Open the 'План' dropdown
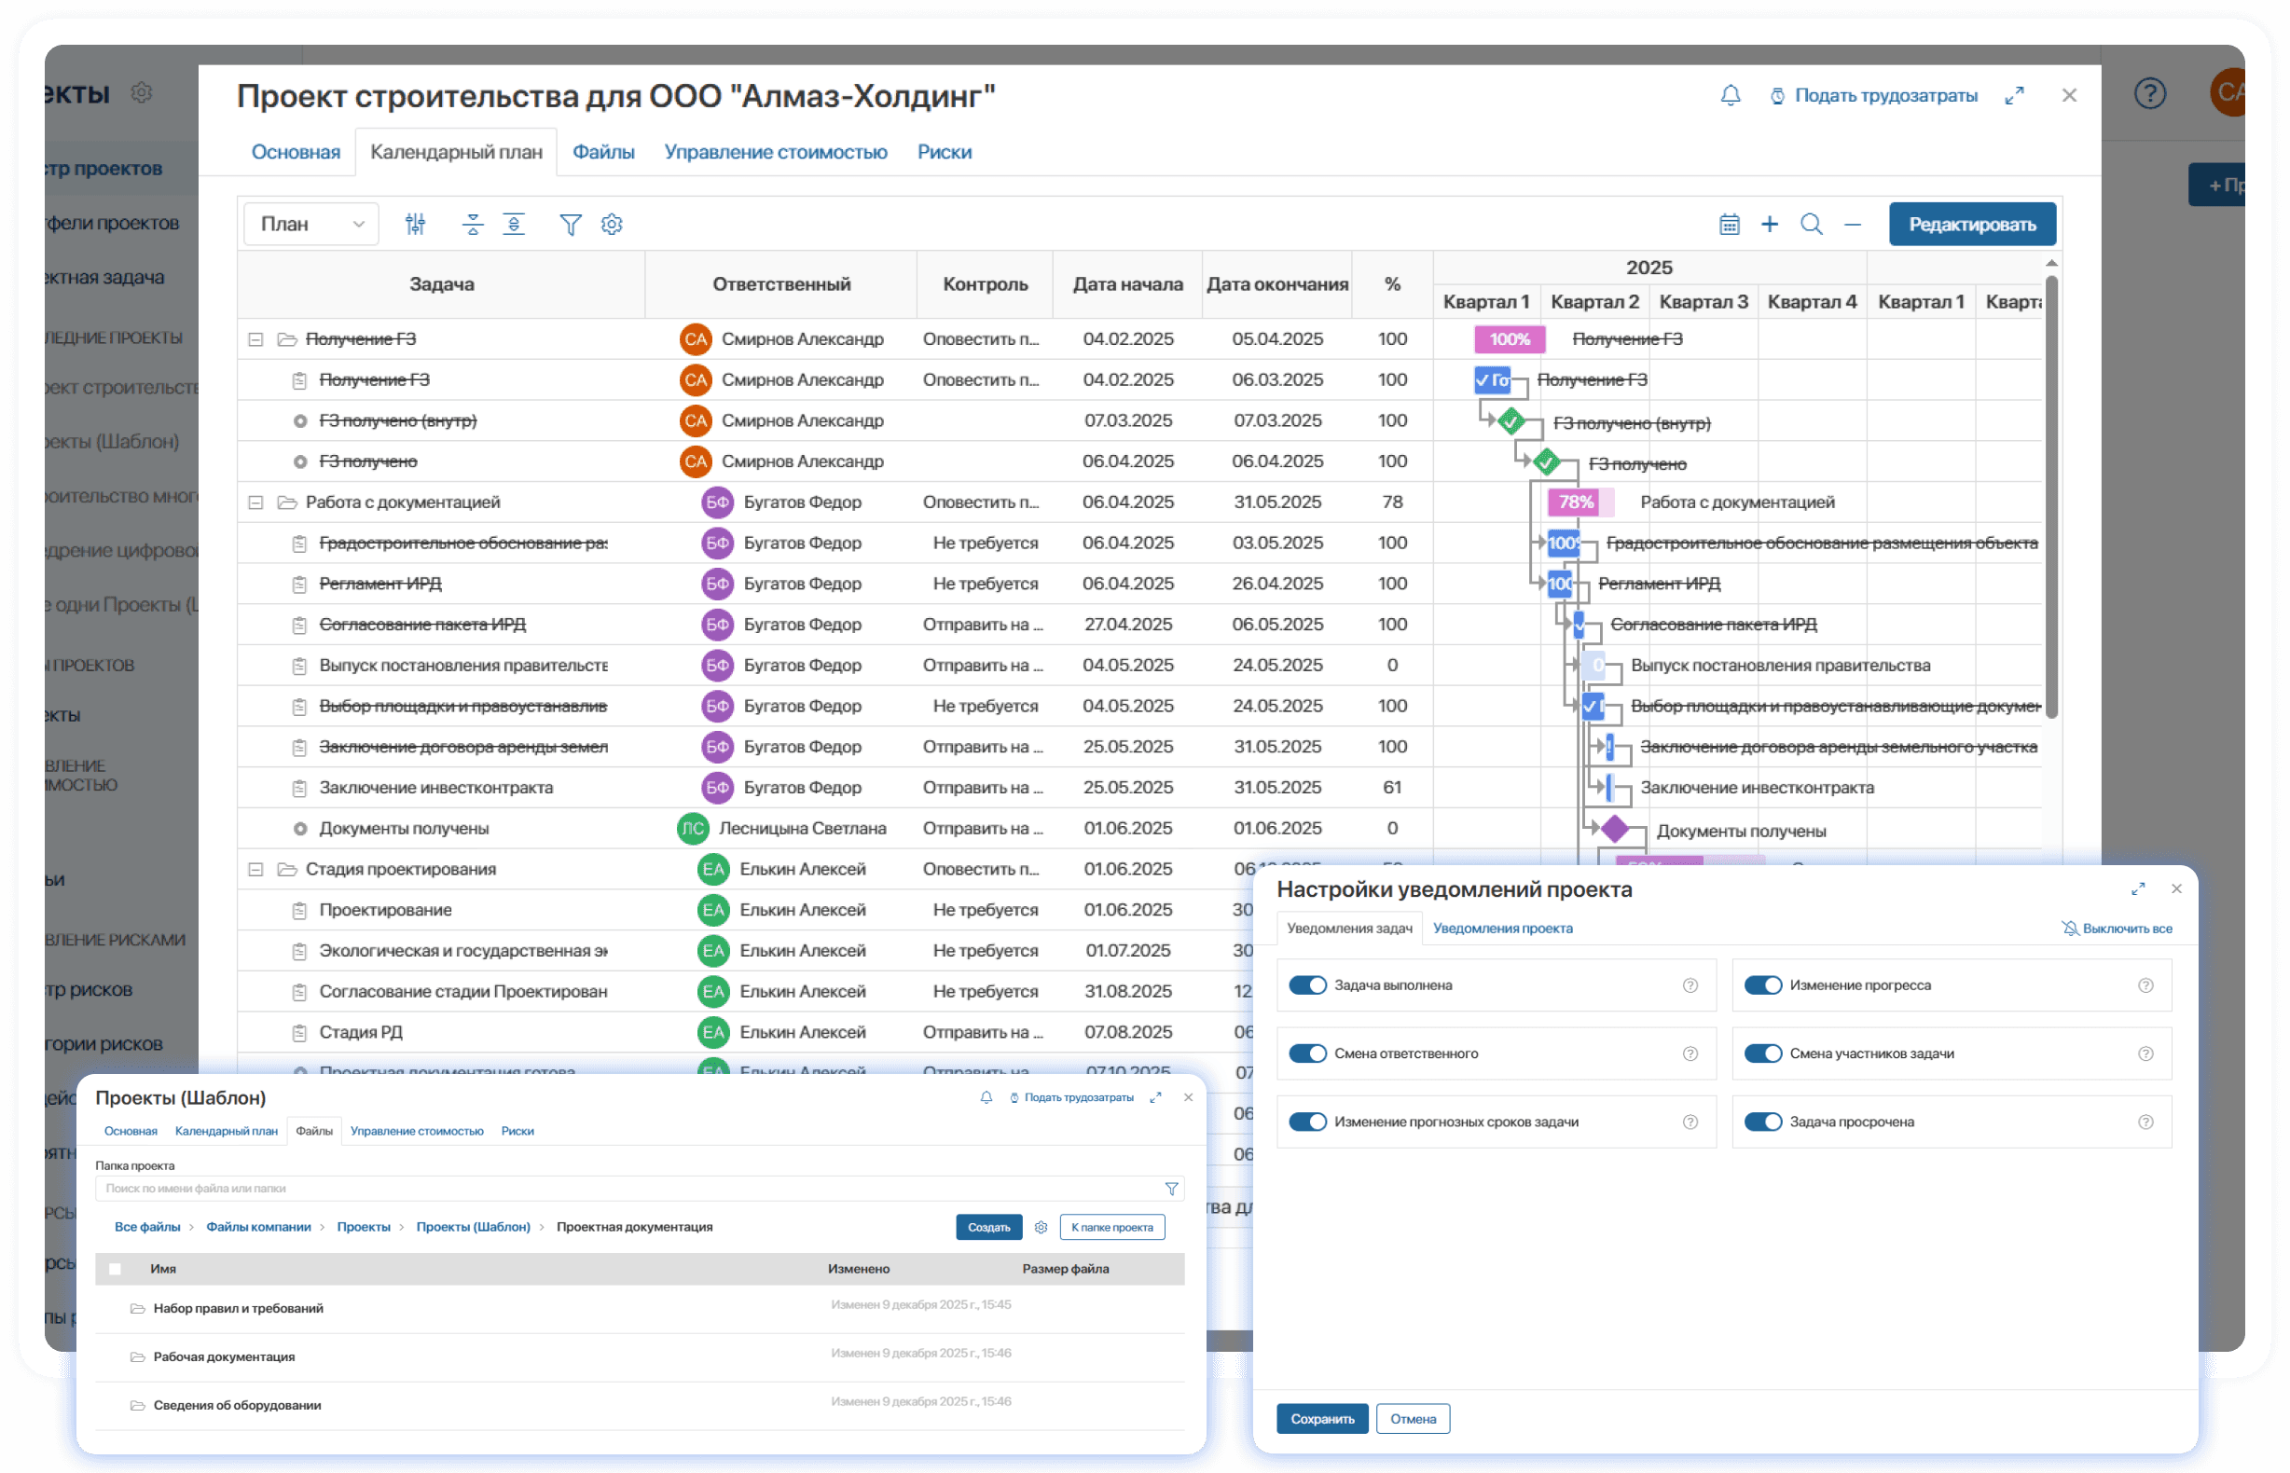Viewport: 2290px width, 1473px height. pyautogui.click(x=311, y=225)
